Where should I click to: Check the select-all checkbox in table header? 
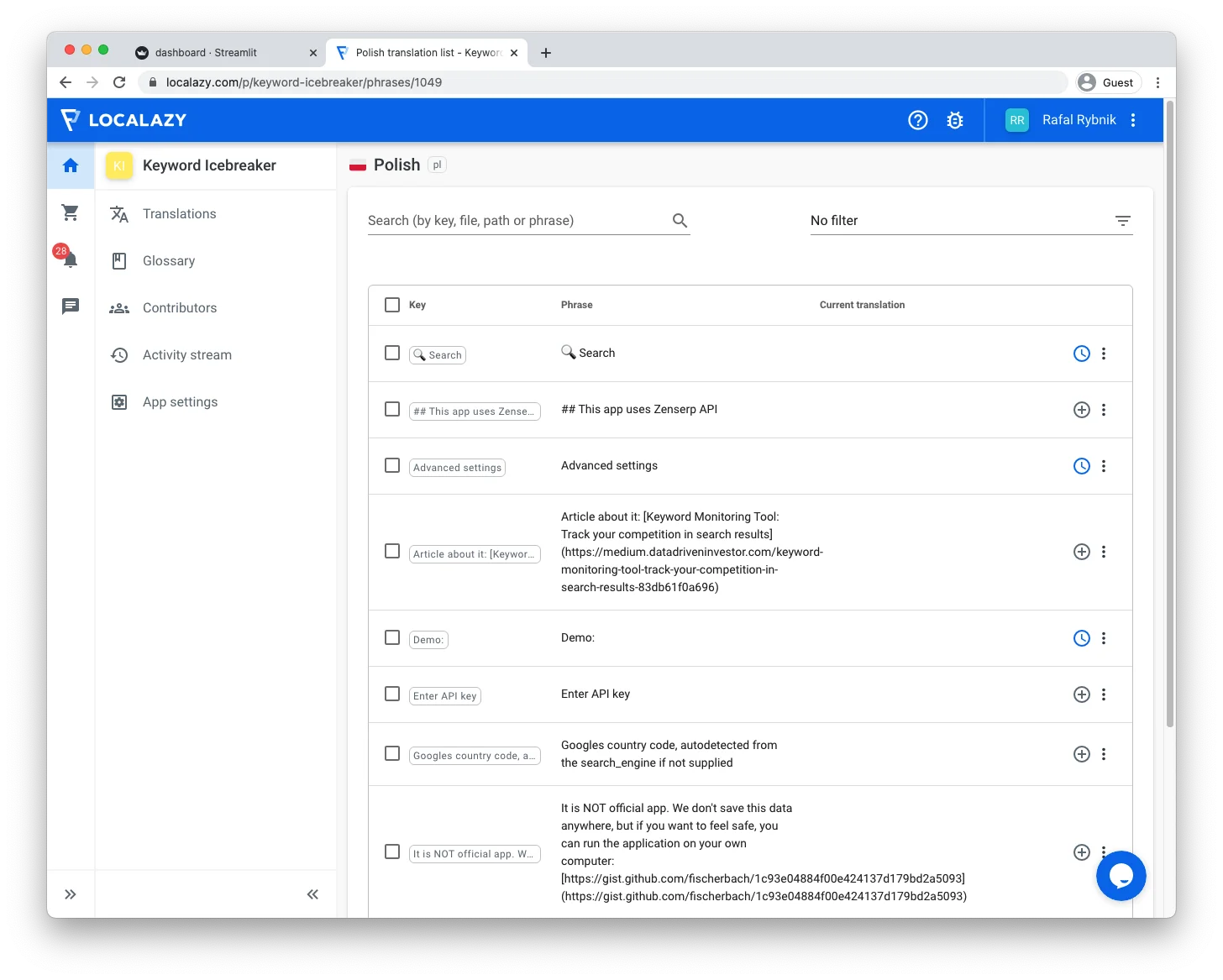(392, 305)
